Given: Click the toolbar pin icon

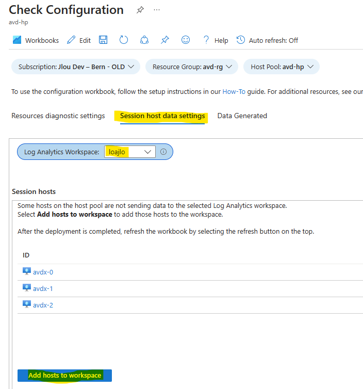Looking at the screenshot, I should [165, 40].
